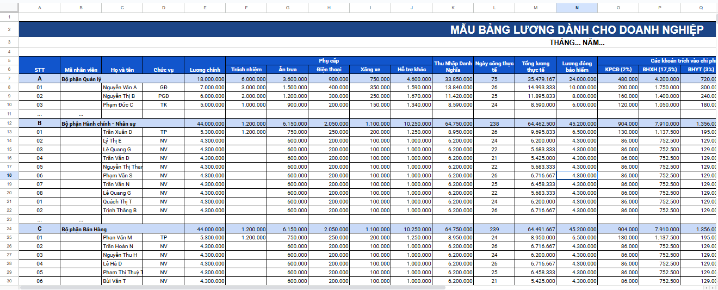Select the name cell 'Trịnh Thăng B'
Image resolution: width=718 pixels, height=290 pixels.
coord(122,211)
